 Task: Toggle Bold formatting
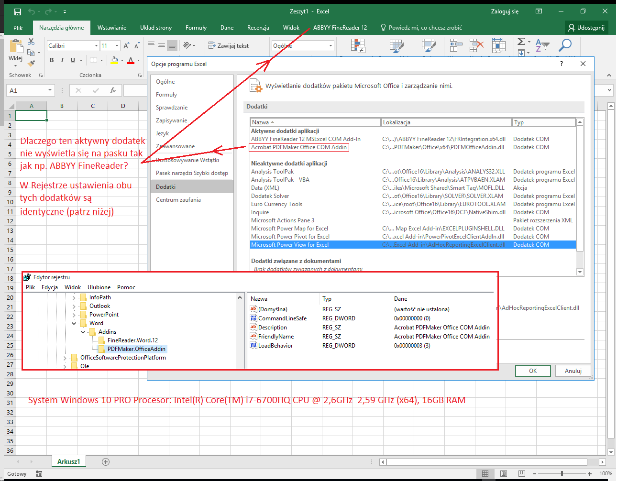(52, 60)
